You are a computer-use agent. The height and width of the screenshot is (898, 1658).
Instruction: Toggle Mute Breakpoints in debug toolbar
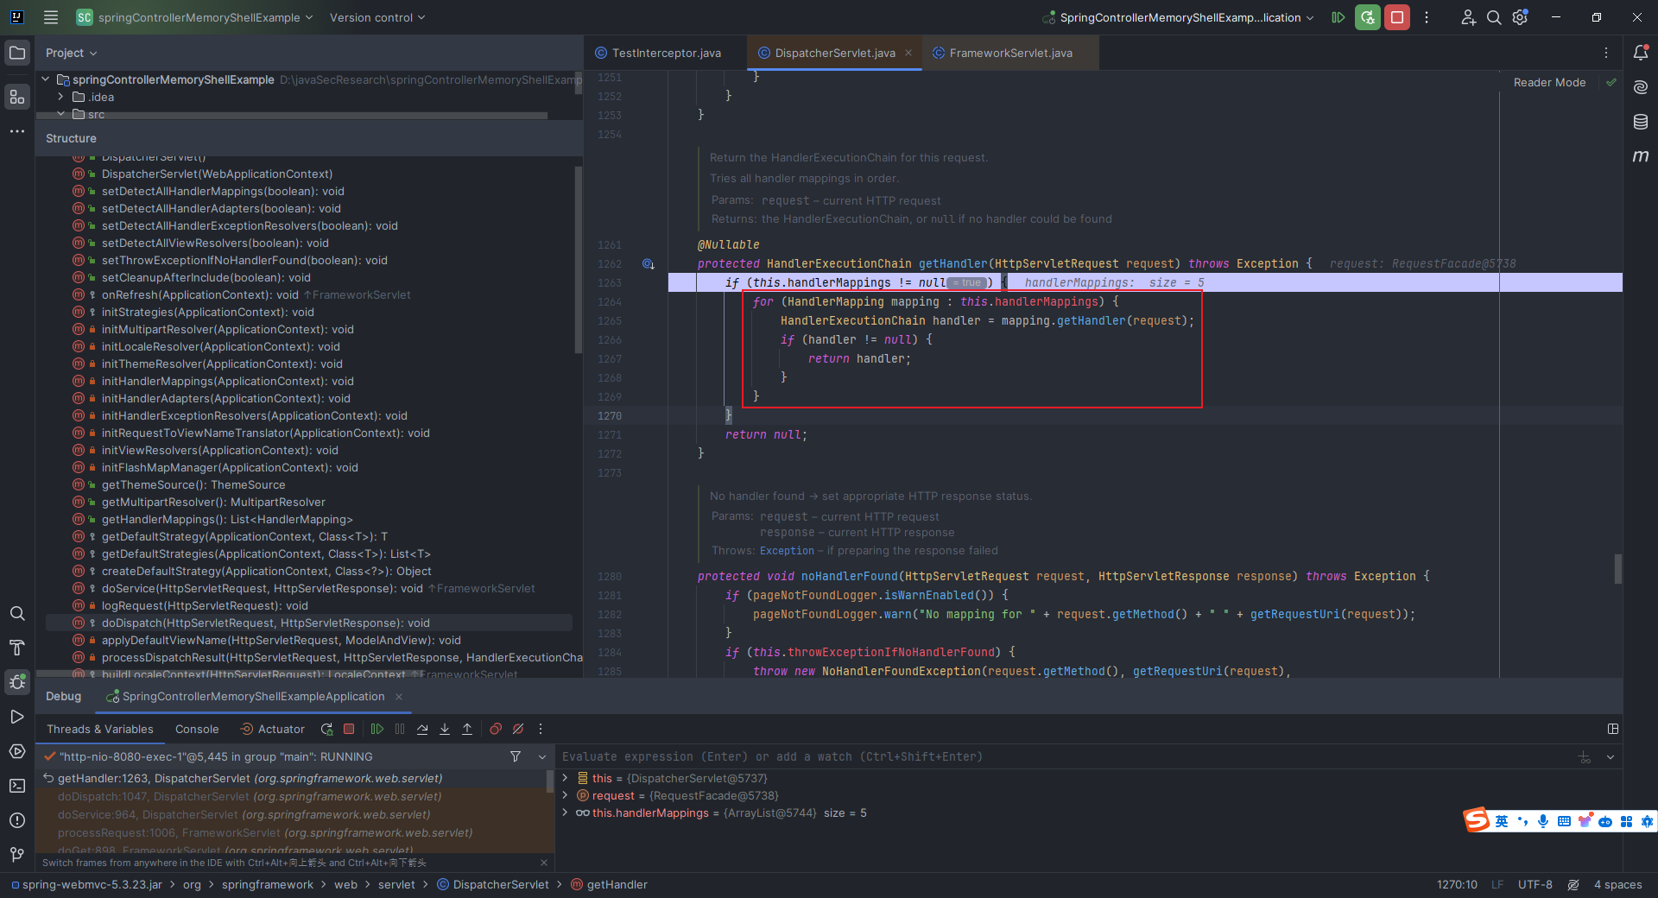tap(518, 729)
